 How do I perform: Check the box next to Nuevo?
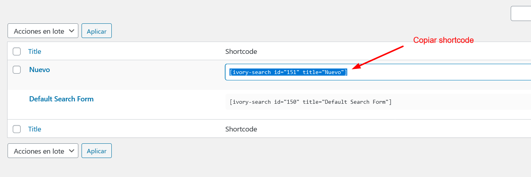[17, 70]
